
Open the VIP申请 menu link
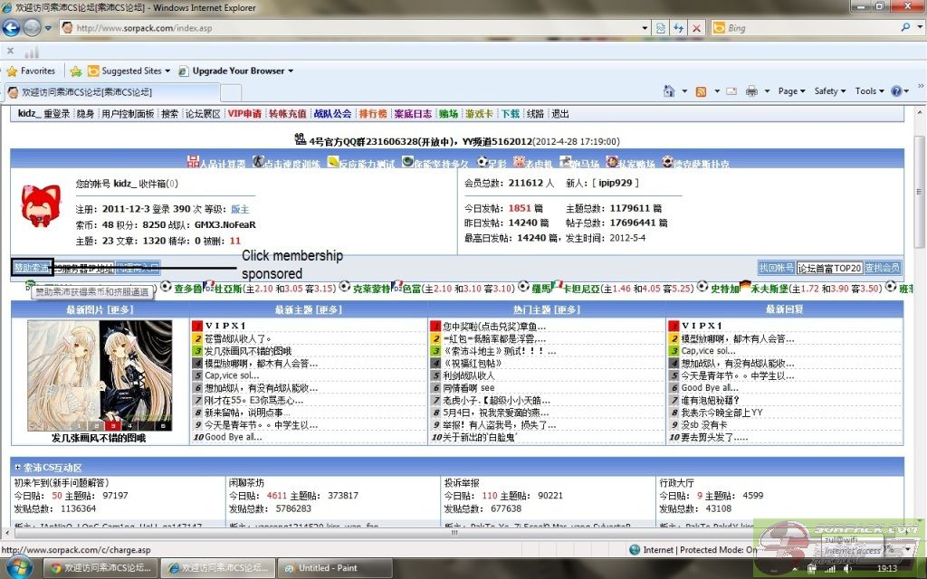(x=244, y=114)
